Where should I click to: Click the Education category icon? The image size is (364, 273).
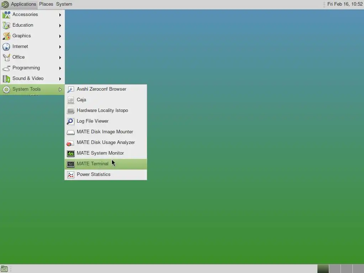tap(6, 25)
